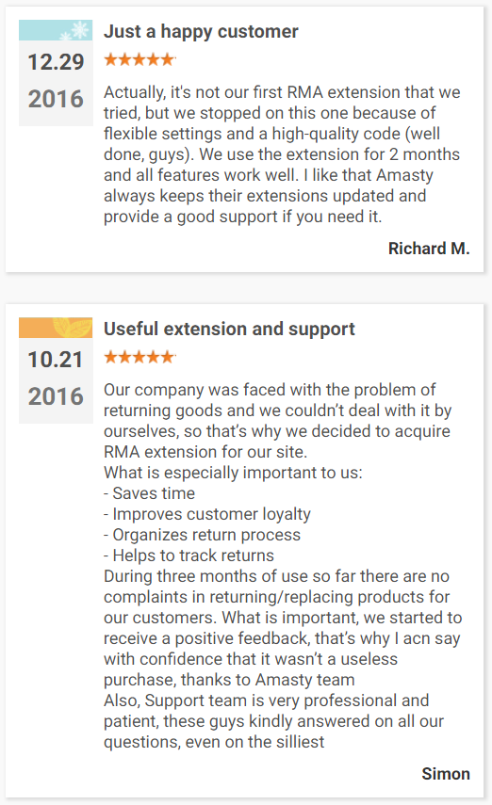Click the five-star rating under 'Just a happy customer'
The width and height of the screenshot is (492, 805).
pos(139,59)
